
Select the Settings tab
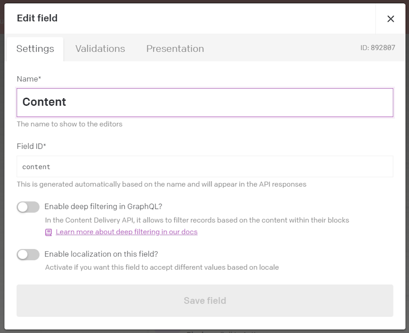[35, 49]
